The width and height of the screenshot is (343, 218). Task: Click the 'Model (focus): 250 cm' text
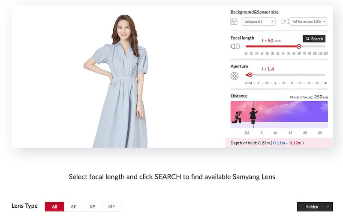[309, 97]
